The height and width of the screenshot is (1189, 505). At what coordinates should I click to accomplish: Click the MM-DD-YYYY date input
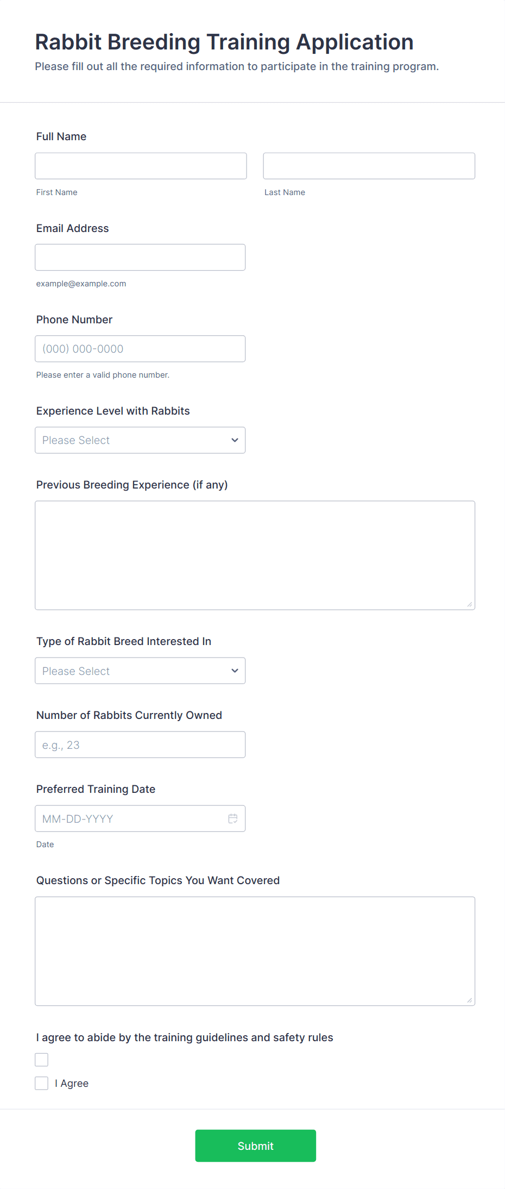click(130, 818)
